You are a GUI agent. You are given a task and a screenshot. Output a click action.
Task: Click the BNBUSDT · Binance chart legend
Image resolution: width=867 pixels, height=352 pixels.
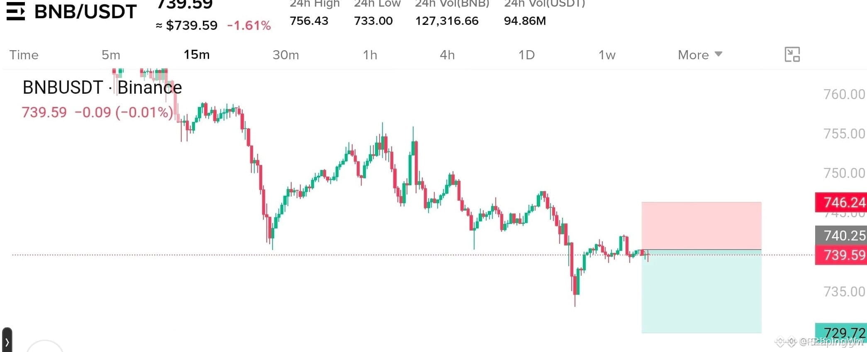pyautogui.click(x=102, y=87)
